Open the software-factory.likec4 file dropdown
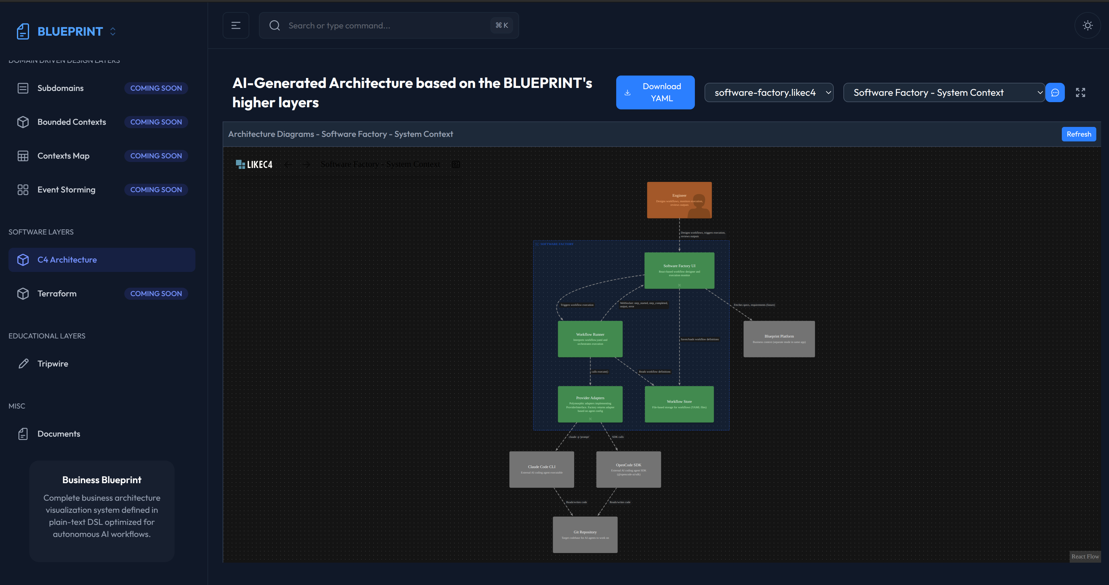This screenshot has width=1109, height=585. (768, 92)
